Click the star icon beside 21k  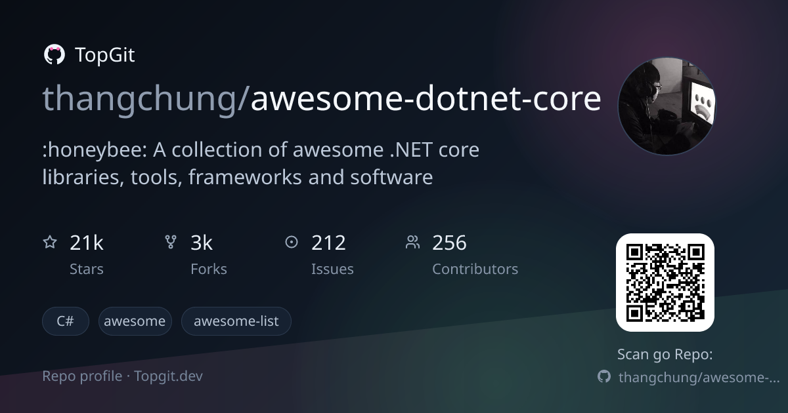click(x=50, y=243)
